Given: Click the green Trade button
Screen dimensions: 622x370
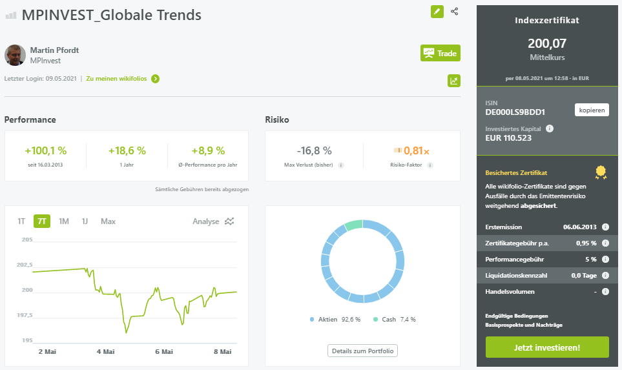Looking at the screenshot, I should [x=441, y=53].
